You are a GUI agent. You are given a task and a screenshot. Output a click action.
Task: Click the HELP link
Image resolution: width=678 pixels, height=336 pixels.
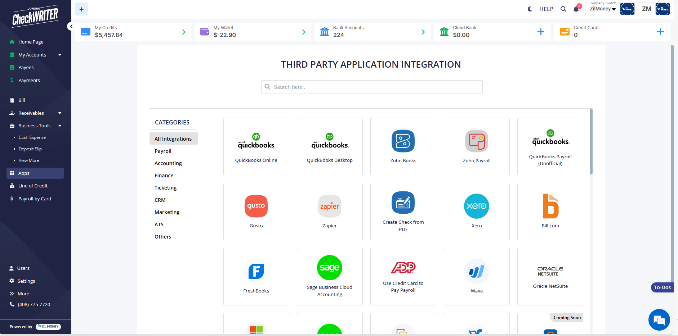546,9
